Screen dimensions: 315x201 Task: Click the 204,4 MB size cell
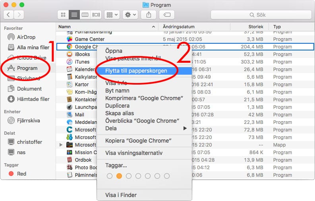[x=252, y=47]
